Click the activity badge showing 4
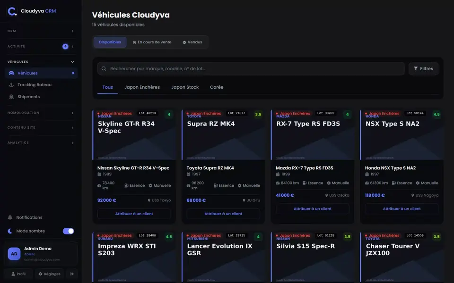This screenshot has height=283, width=454. coord(65,47)
